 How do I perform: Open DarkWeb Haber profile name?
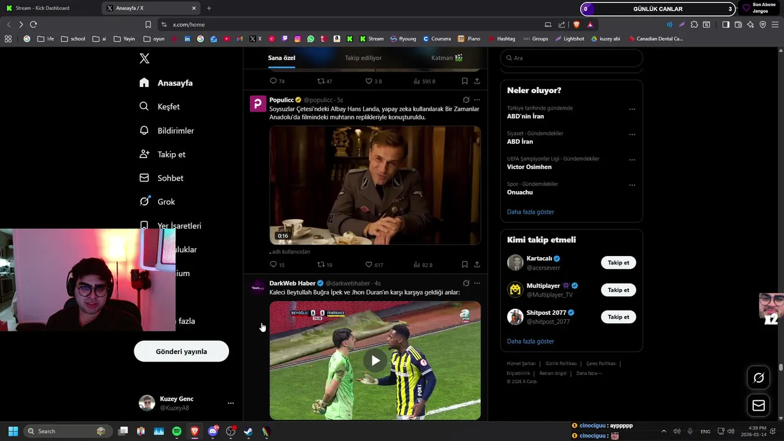[292, 283]
